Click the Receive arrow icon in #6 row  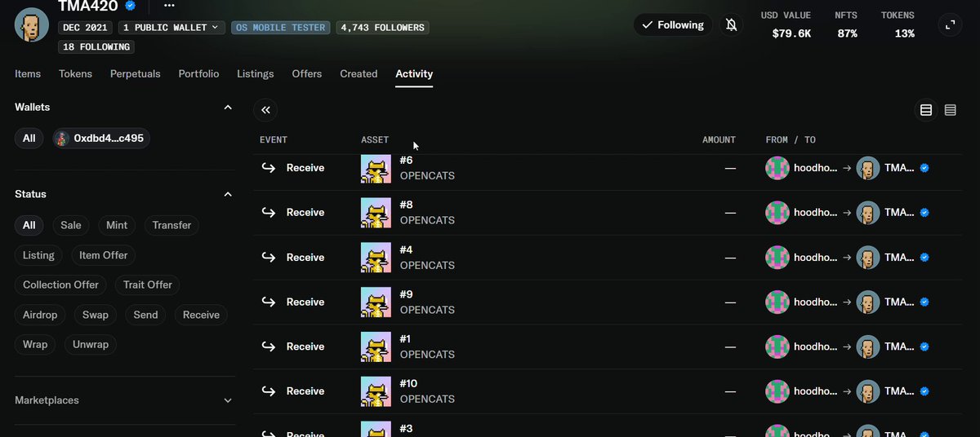269,168
